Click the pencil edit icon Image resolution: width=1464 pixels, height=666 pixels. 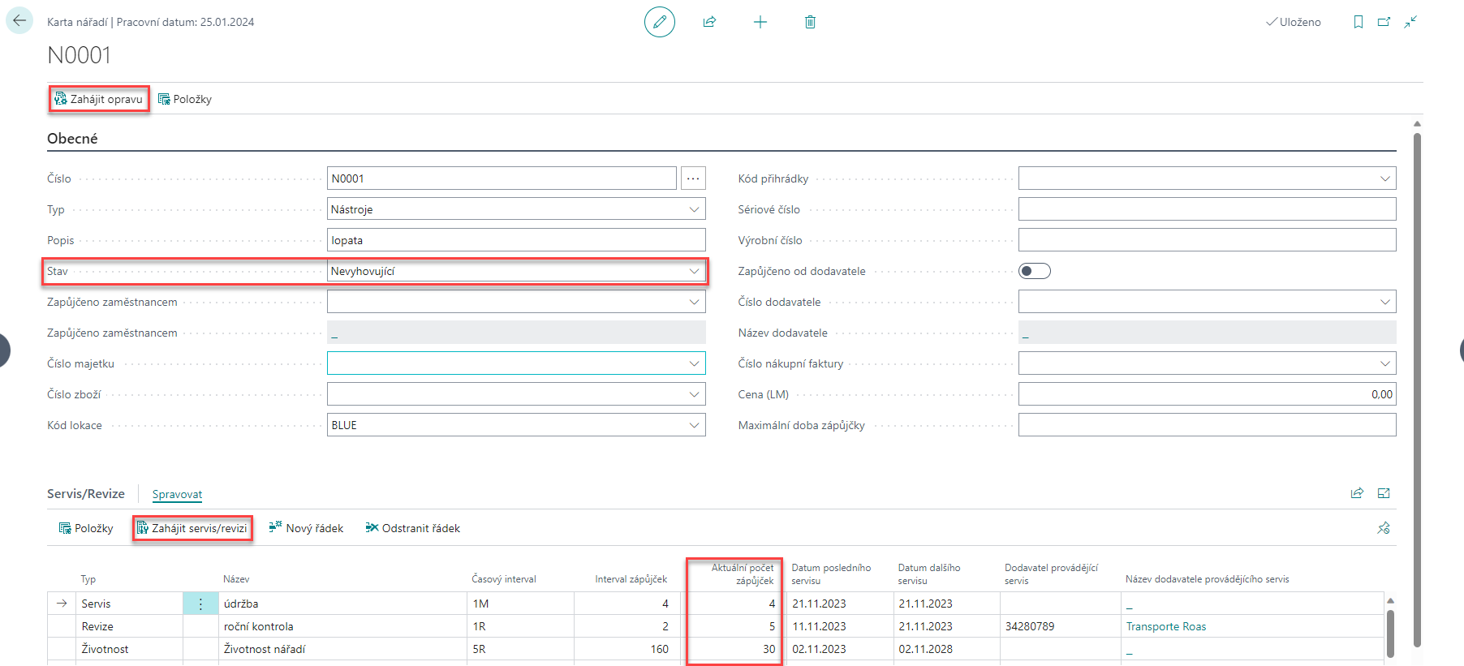point(659,22)
